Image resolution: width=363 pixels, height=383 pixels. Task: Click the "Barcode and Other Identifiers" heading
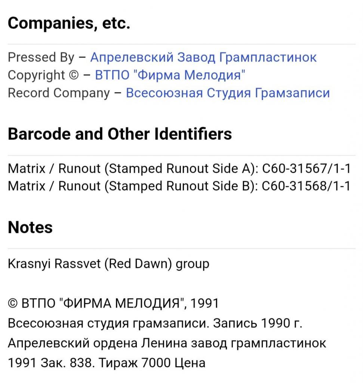pyautogui.click(x=120, y=134)
